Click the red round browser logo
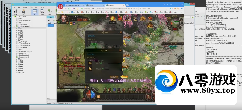This screenshot has width=242, height=110. (x=60, y=7)
